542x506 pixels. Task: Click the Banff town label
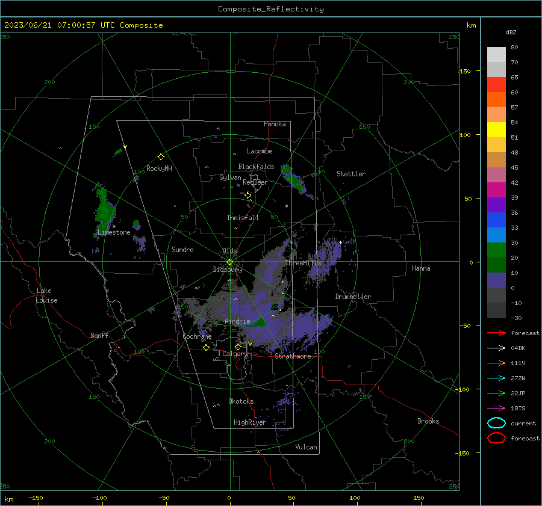point(99,335)
